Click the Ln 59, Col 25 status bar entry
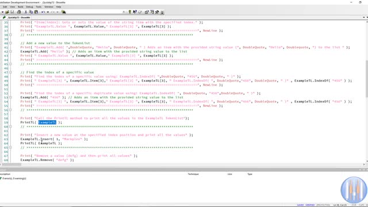 [340, 205]
